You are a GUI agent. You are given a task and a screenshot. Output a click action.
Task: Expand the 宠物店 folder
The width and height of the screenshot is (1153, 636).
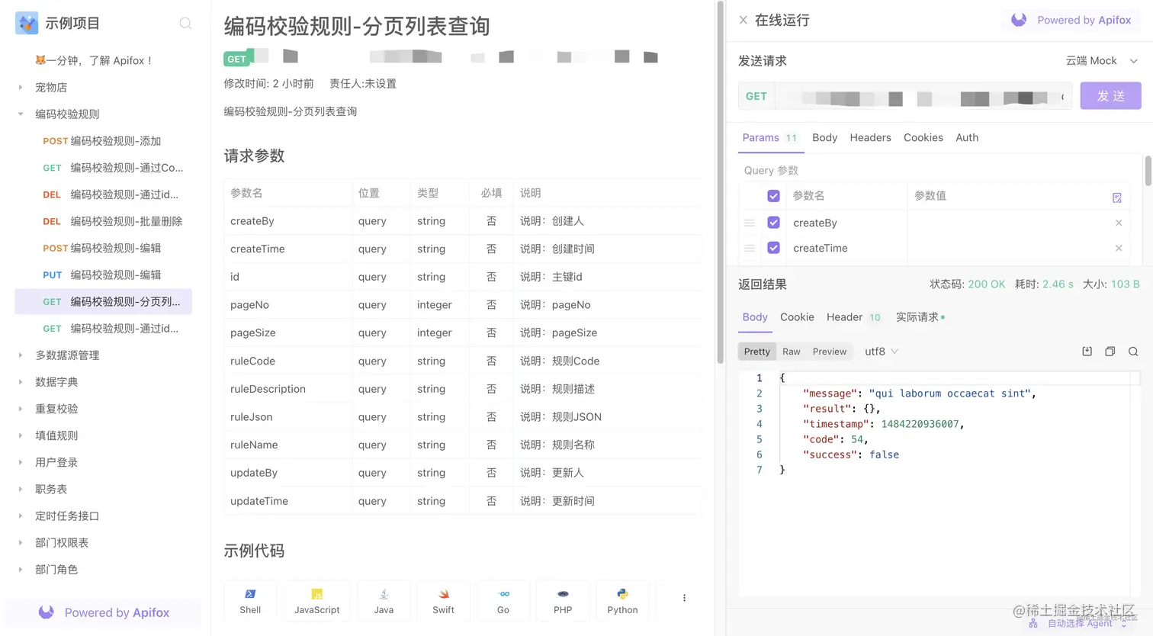coord(21,88)
